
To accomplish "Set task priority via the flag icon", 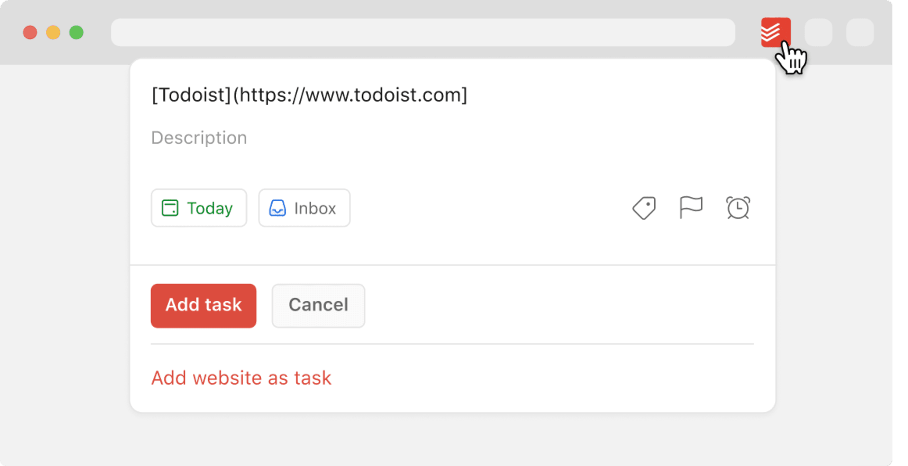I will [691, 208].
